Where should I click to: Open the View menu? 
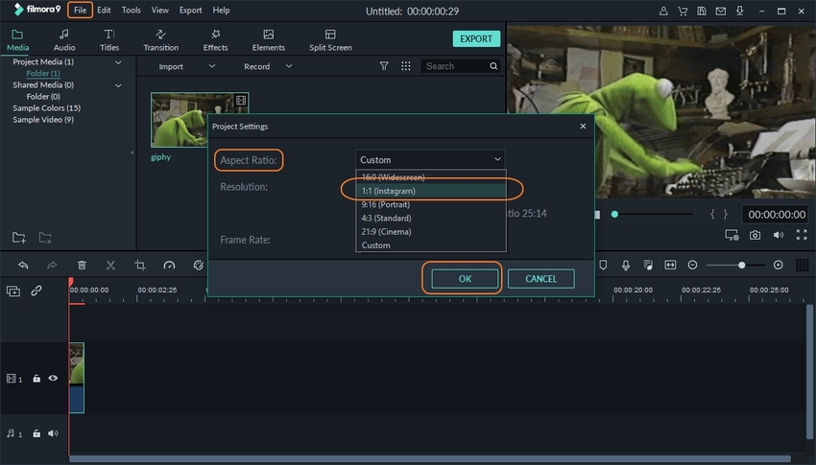(x=159, y=11)
